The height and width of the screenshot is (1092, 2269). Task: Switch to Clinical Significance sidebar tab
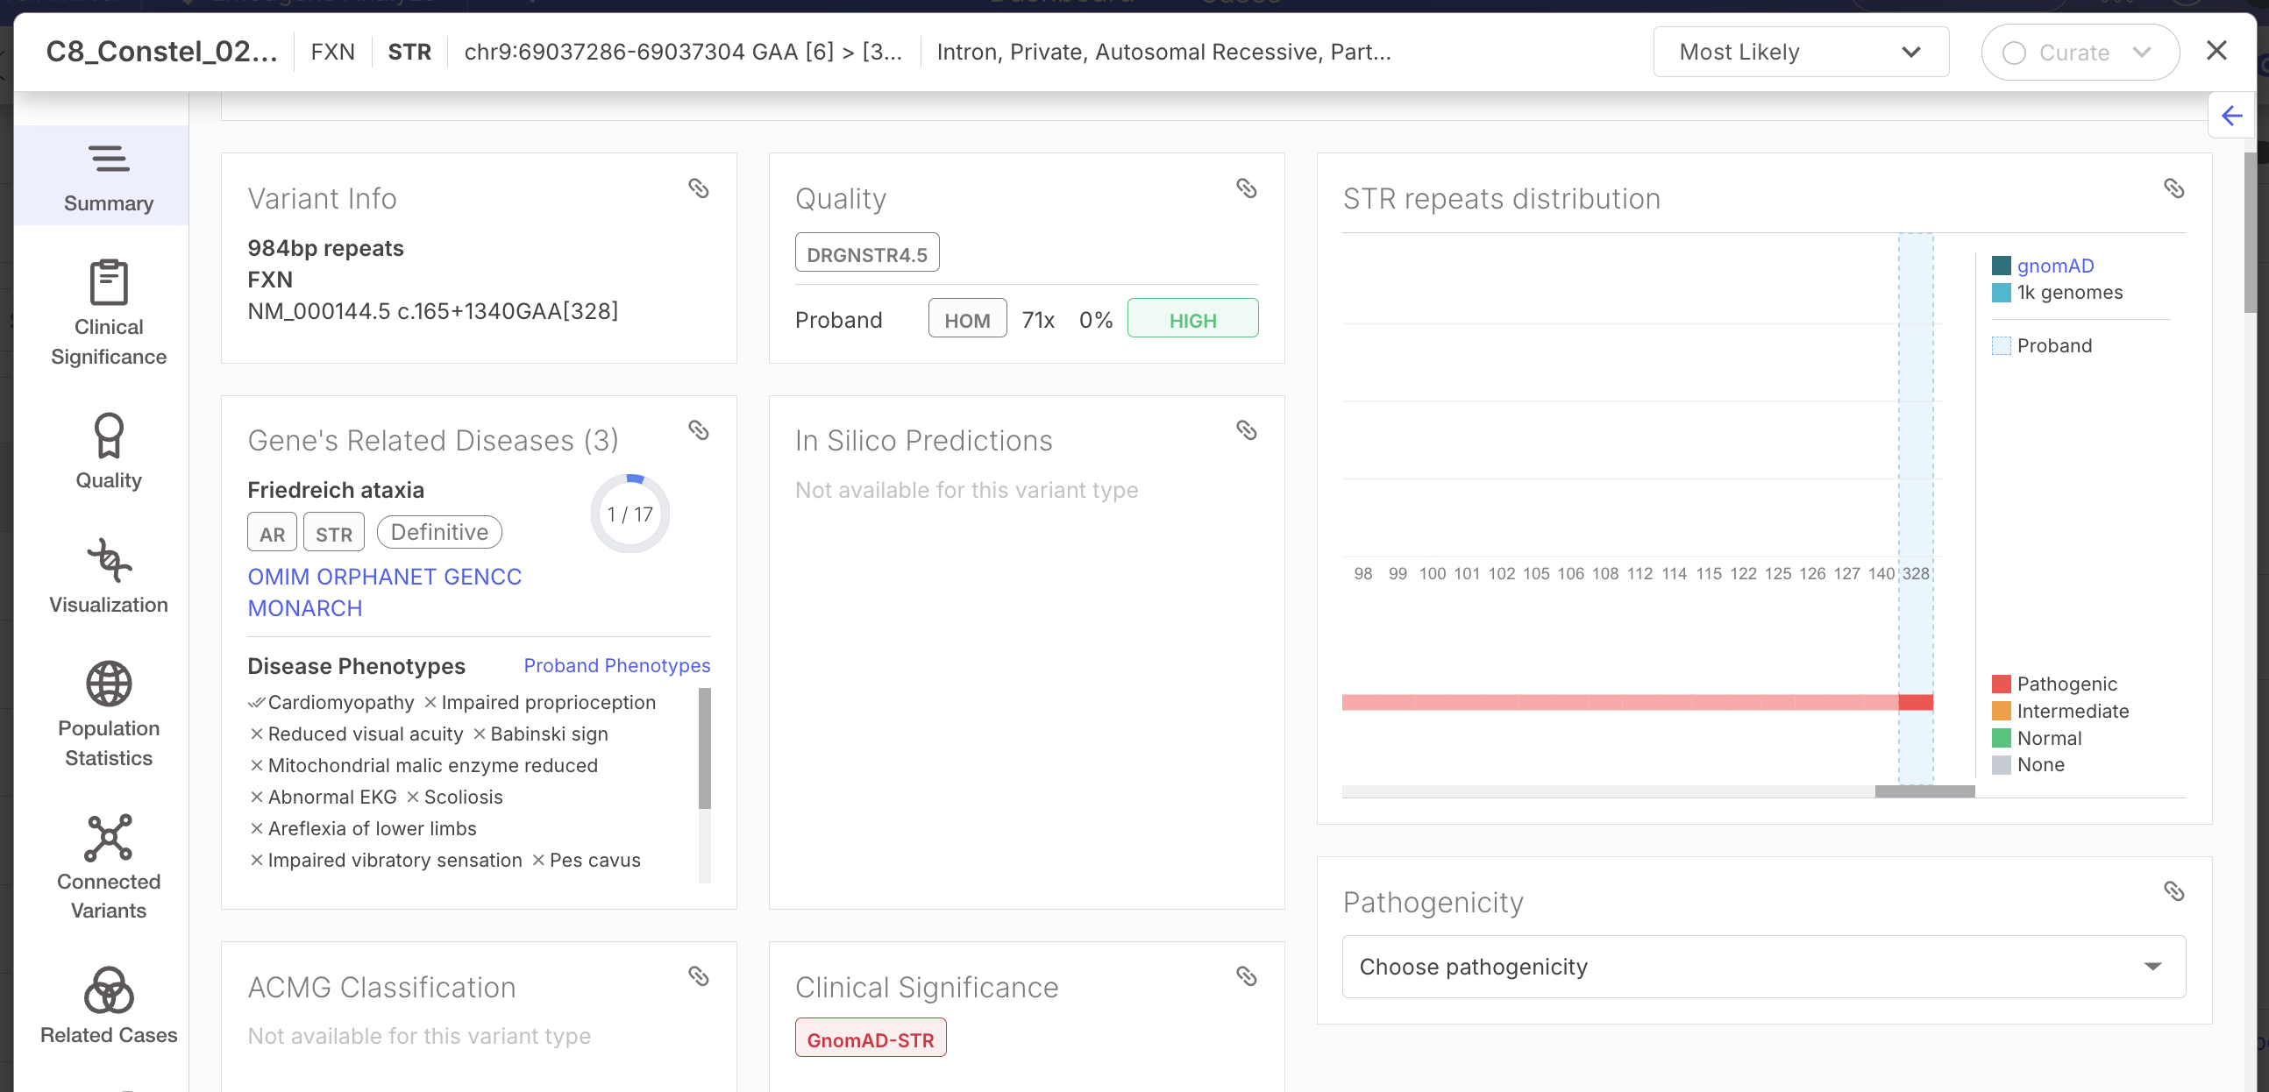(x=109, y=314)
